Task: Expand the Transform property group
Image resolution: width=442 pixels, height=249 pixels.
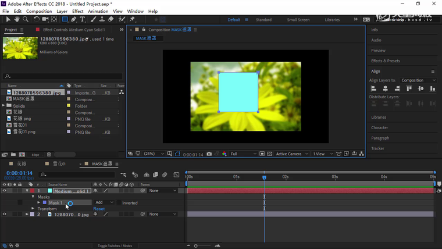Action: [x=34, y=209]
